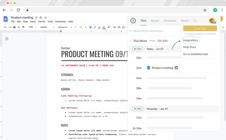Click the undo icon in the toolbar
The height and width of the screenshot is (140, 226).
(x=6, y=27)
